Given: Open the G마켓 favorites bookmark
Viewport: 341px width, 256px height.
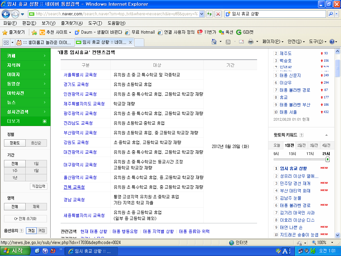Looking at the screenshot, I should point(245,32).
